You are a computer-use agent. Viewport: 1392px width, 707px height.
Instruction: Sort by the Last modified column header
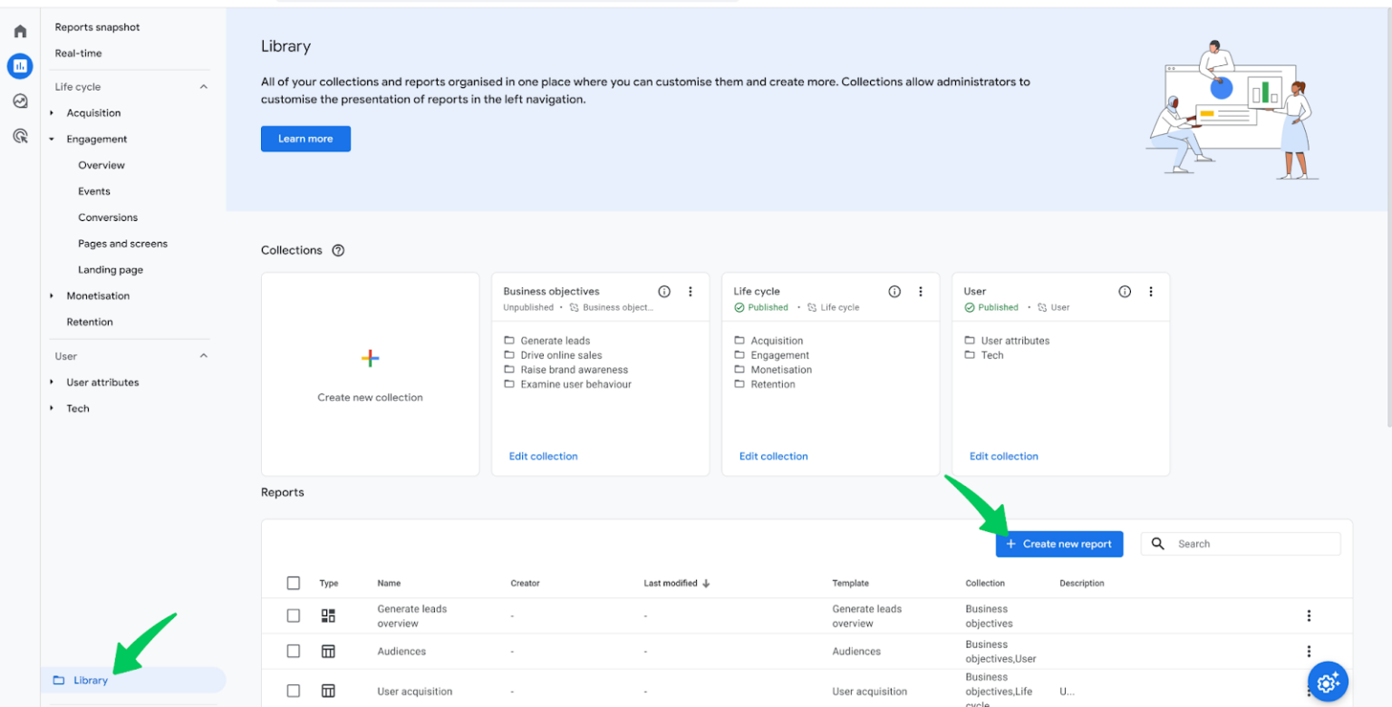pyautogui.click(x=677, y=583)
